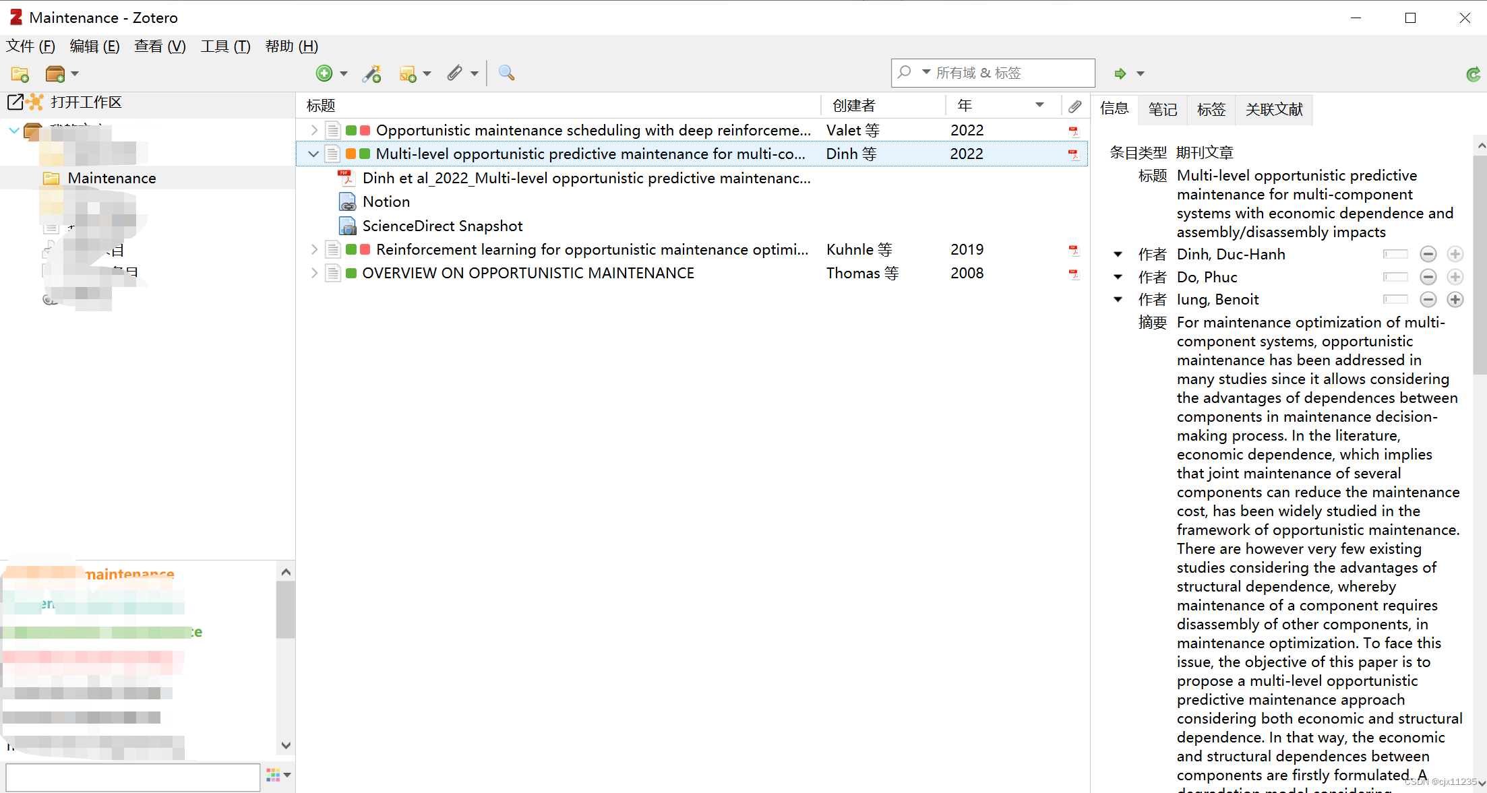Switch to the 笔记 tab
The image size is (1487, 793).
point(1163,109)
